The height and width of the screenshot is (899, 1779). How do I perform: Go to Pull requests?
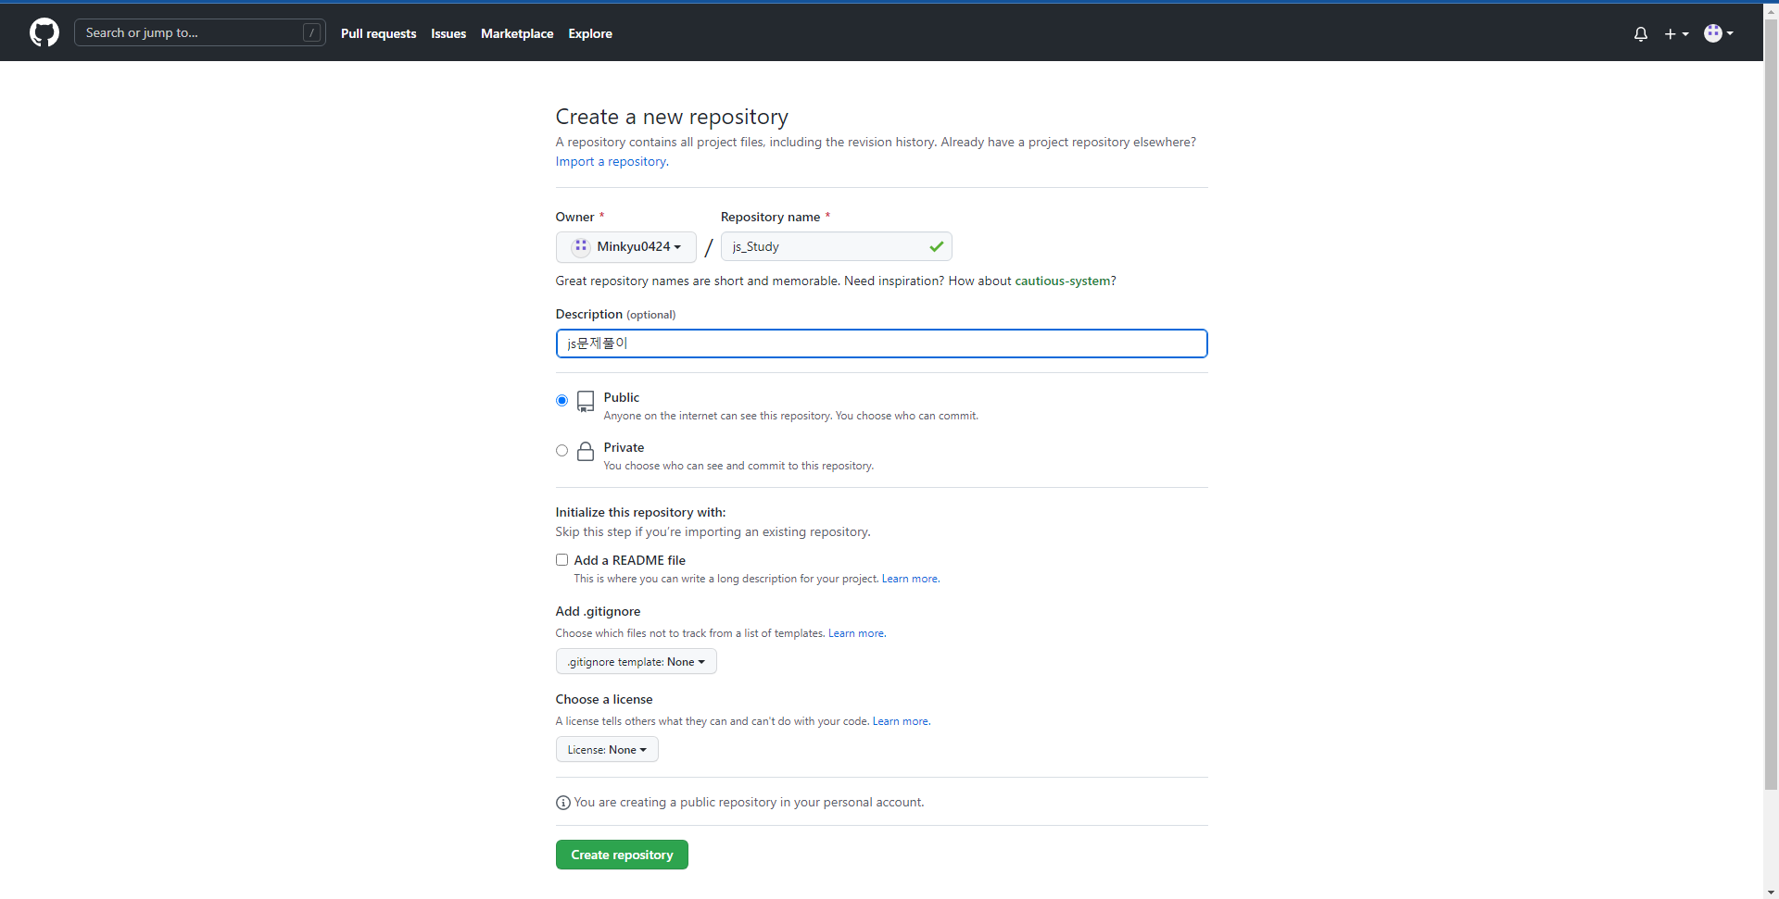(x=378, y=33)
